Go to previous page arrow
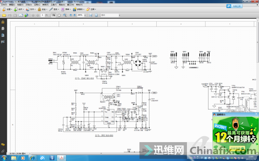The width and height of the screenshot is (259, 161). (x=33, y=15)
